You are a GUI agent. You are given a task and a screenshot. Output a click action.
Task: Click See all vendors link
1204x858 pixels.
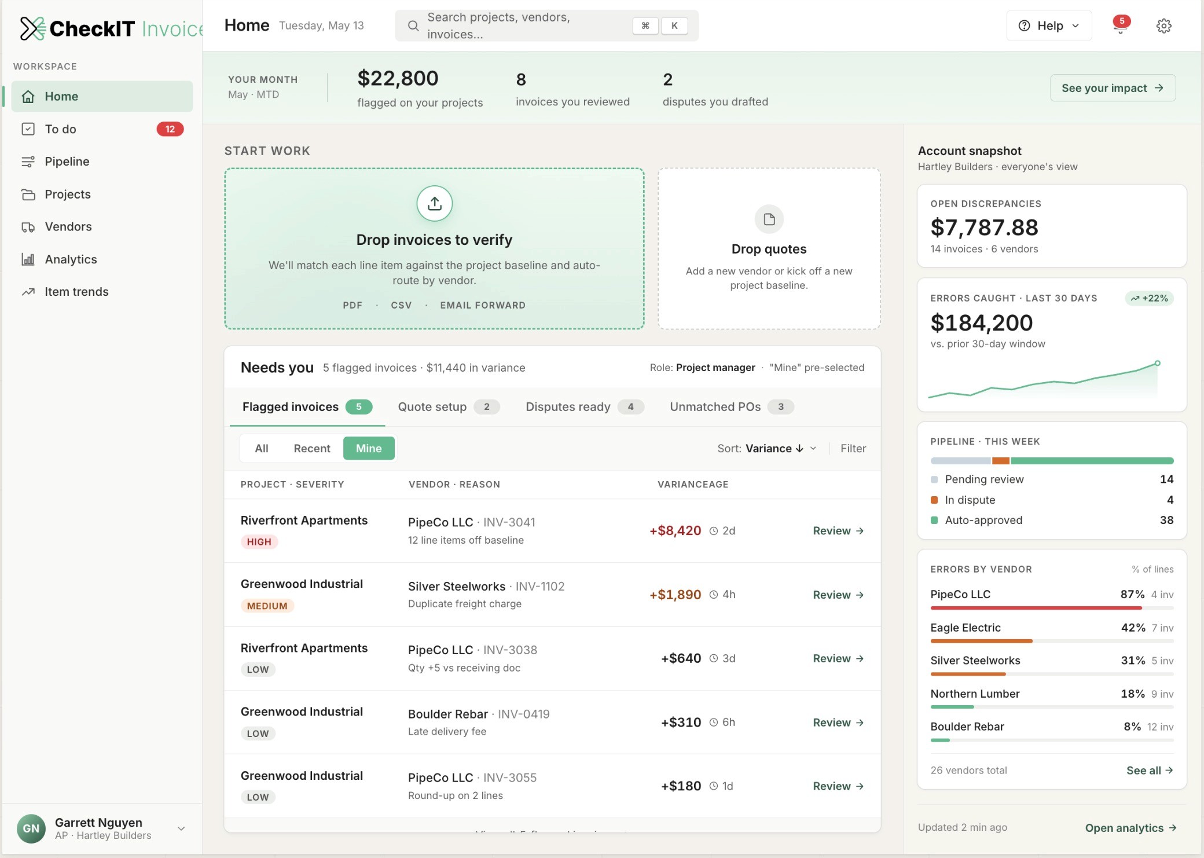[x=1150, y=771]
